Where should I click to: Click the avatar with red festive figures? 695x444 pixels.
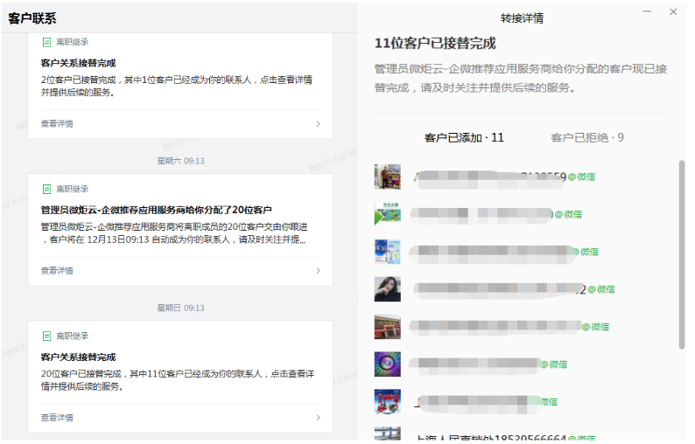[387, 402]
